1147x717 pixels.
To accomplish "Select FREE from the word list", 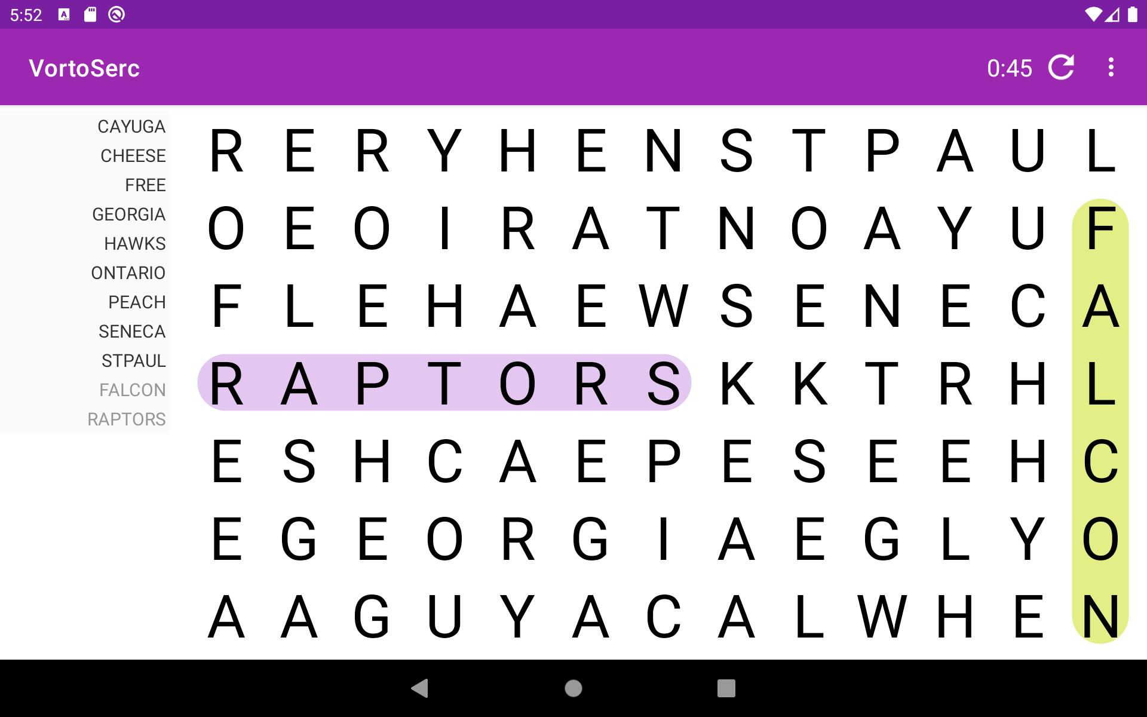I will pyautogui.click(x=144, y=184).
